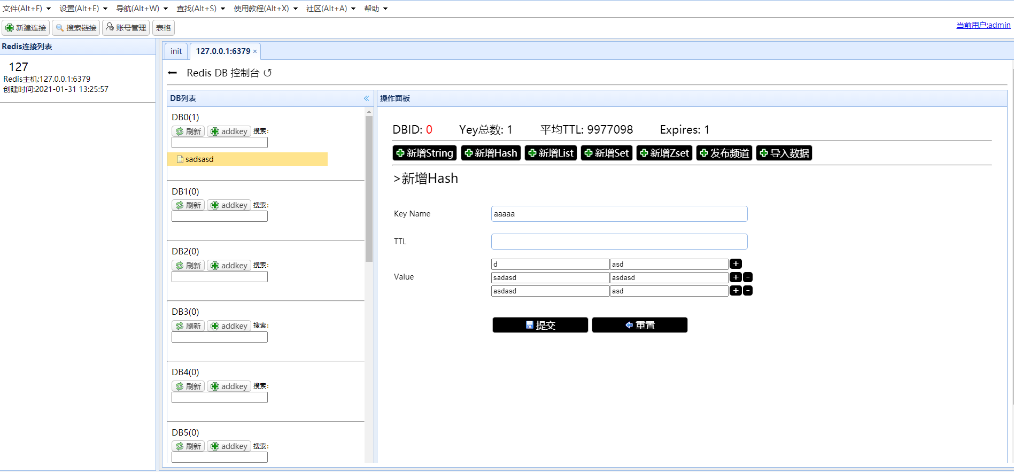Image resolution: width=1014 pixels, height=473 pixels.
Task: Click the plus icon on the asdasd/asd row
Action: coord(736,291)
